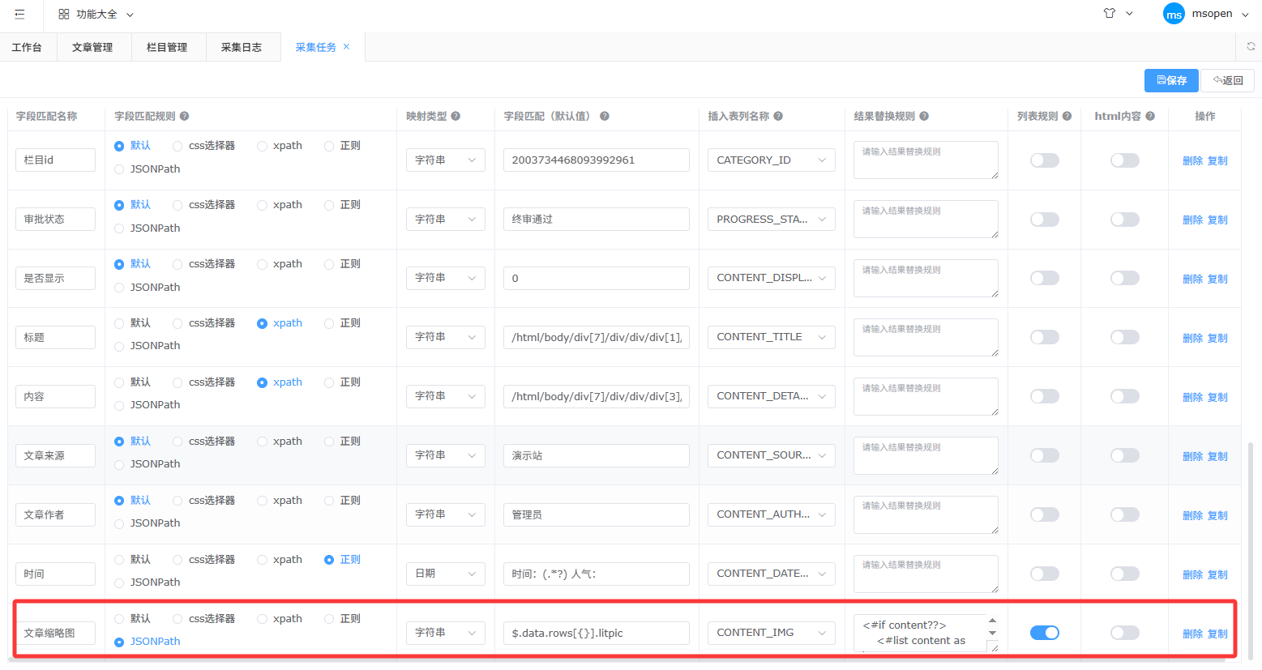Switch to the 文章管理 tab

92,48
